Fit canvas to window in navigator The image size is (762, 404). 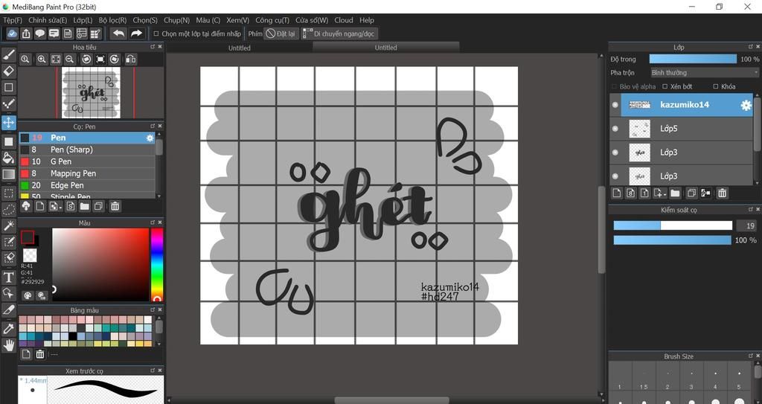(56, 60)
